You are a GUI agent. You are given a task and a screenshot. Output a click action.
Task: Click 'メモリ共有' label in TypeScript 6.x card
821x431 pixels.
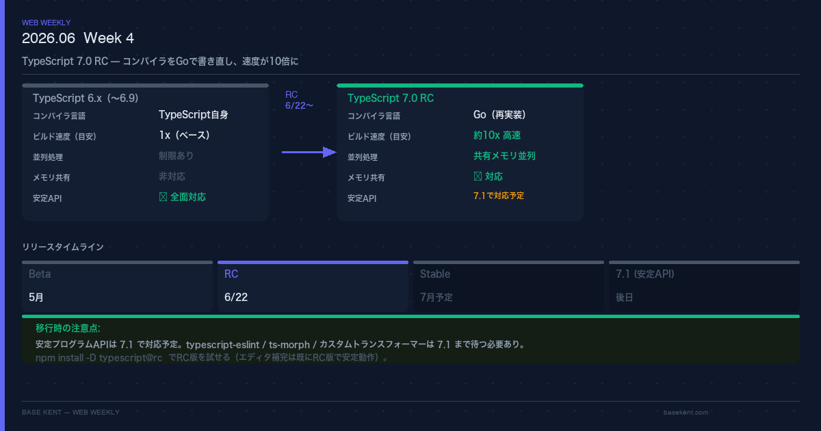tap(51, 178)
